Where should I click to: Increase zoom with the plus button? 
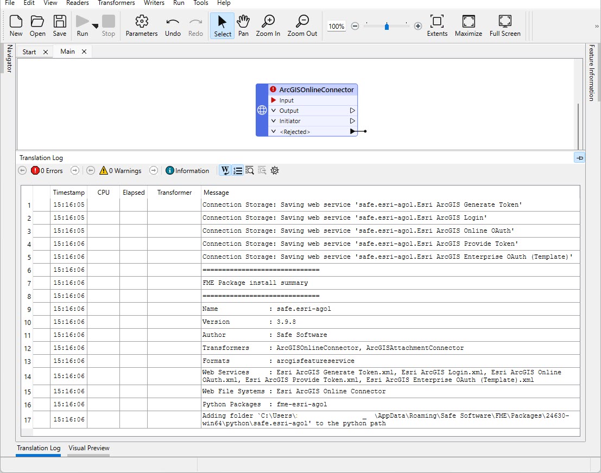pyautogui.click(x=418, y=26)
